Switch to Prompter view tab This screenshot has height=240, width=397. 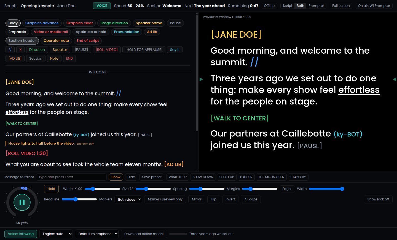tap(316, 6)
